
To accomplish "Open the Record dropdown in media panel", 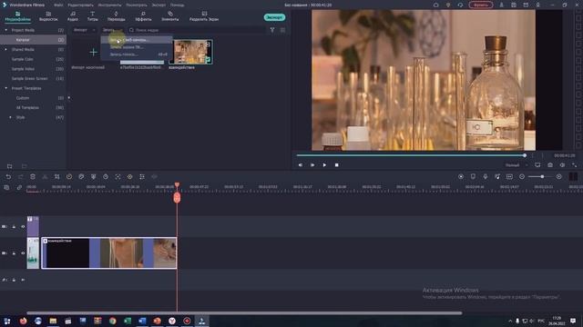I will (x=112, y=30).
